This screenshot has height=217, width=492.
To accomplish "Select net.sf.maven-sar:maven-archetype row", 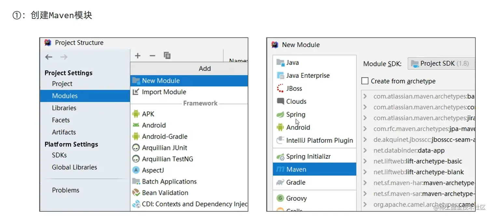I will coord(418,194).
